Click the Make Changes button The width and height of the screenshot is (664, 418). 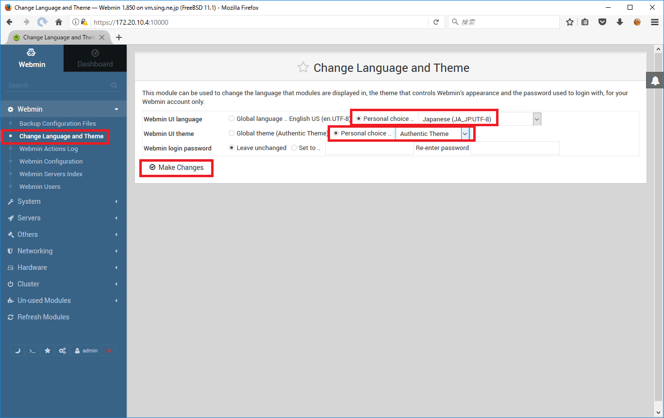click(x=176, y=167)
